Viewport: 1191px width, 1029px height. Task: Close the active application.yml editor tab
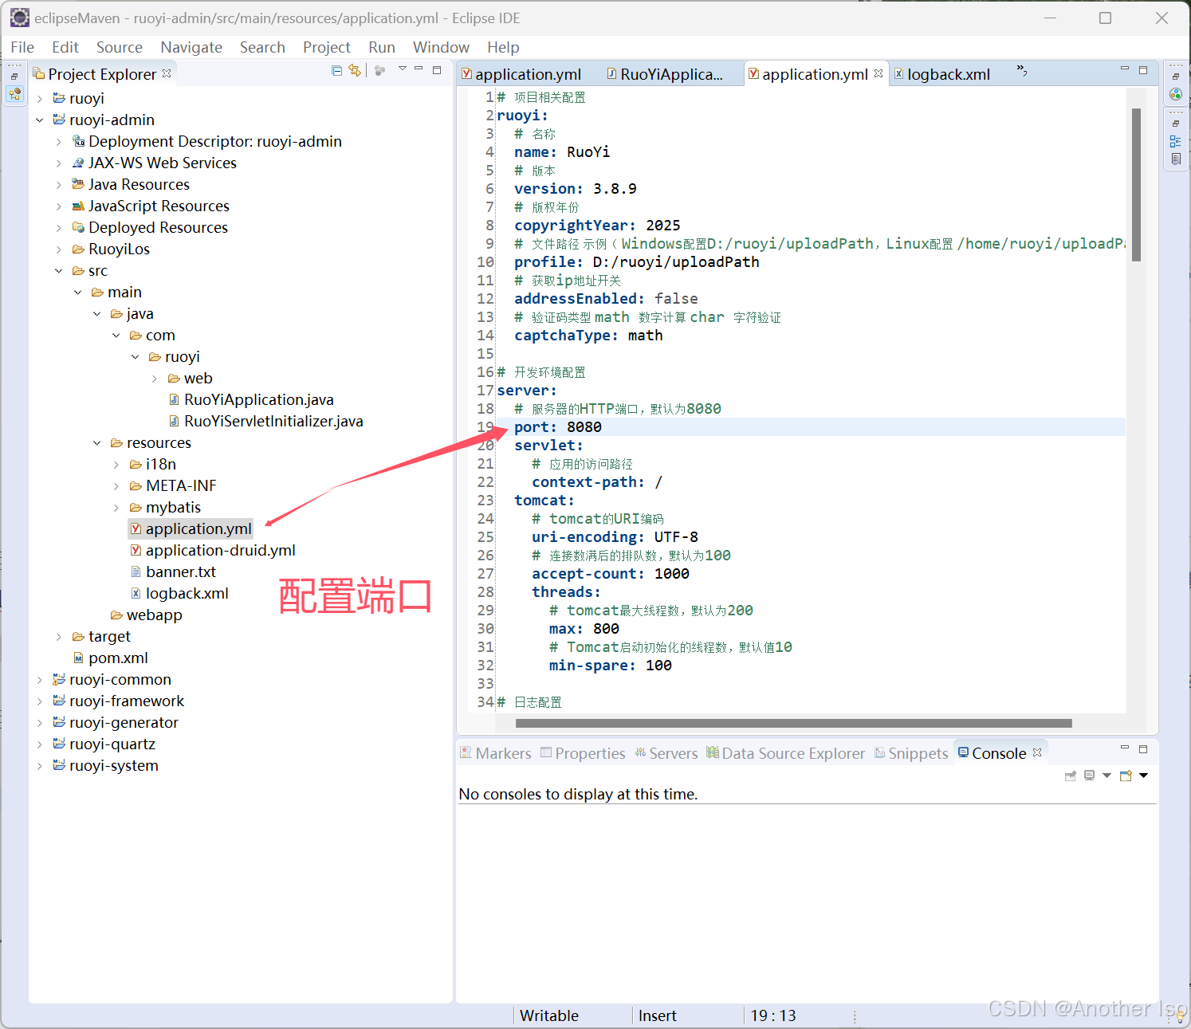click(x=879, y=73)
